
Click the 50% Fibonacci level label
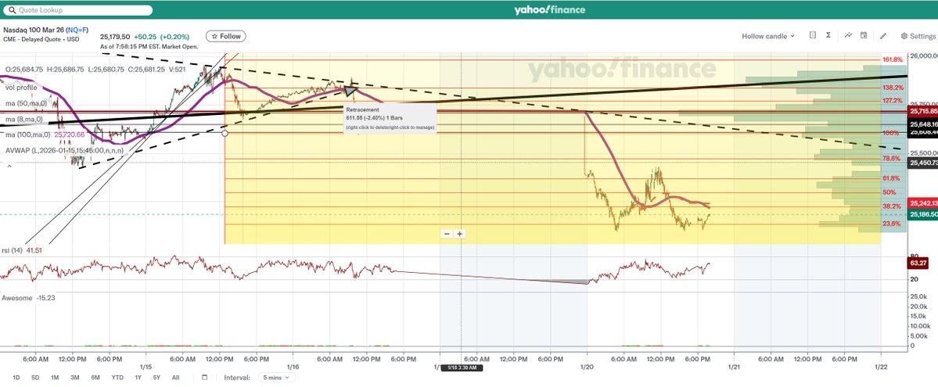click(x=889, y=192)
